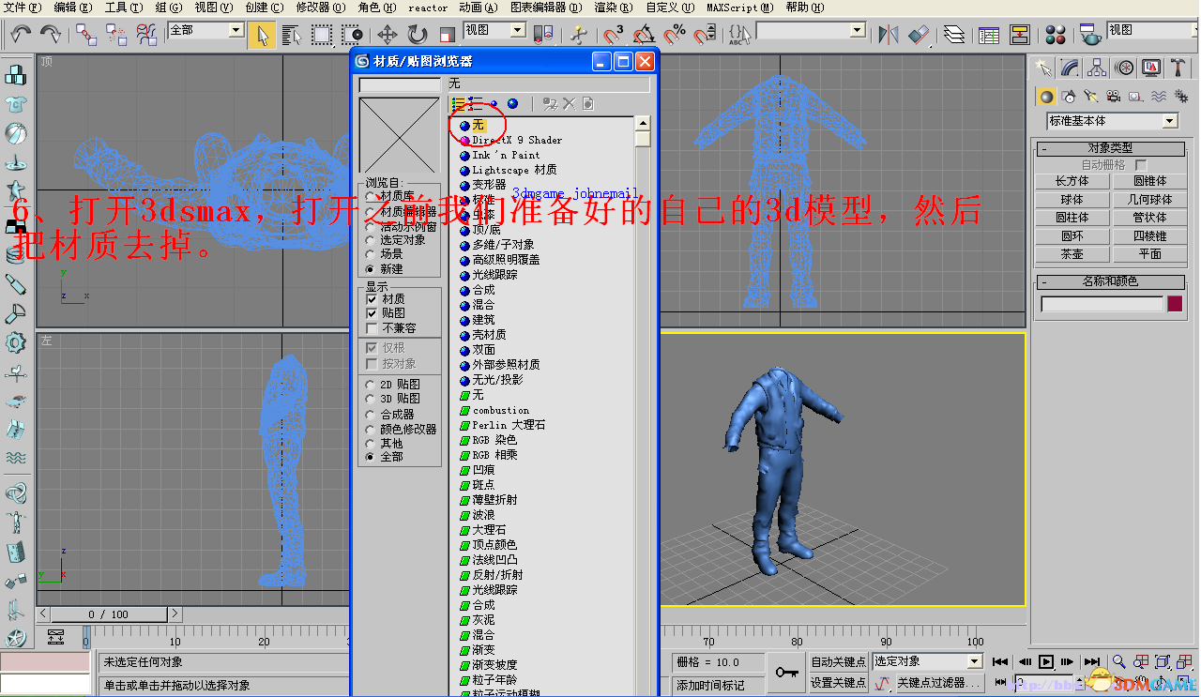
Task: Open Select by Name list icon
Action: pyautogui.click(x=292, y=35)
